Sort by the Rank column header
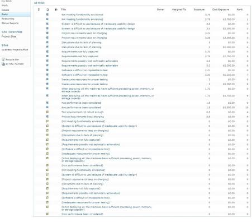 click(240, 10)
